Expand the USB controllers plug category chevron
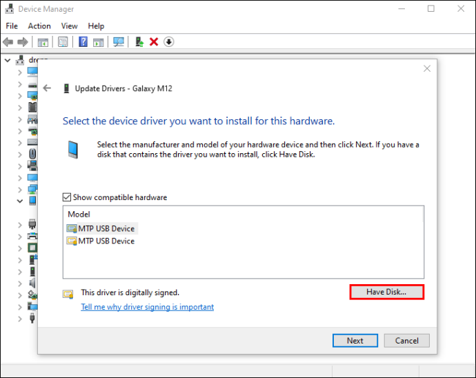The width and height of the screenshot is (476, 378). coord(20,319)
